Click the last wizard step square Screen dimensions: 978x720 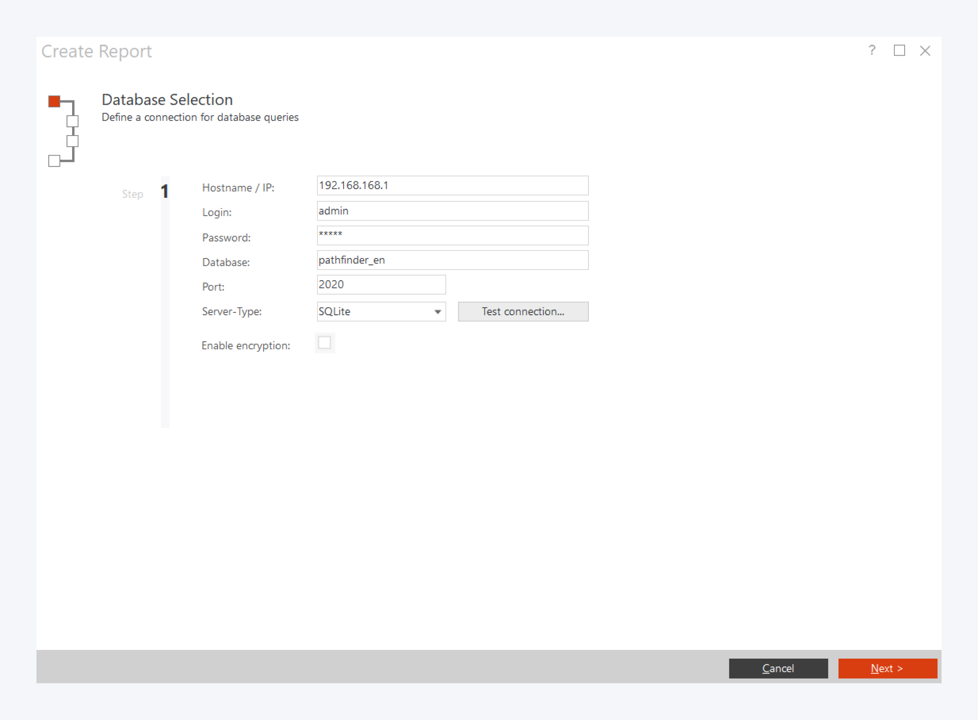click(x=54, y=161)
